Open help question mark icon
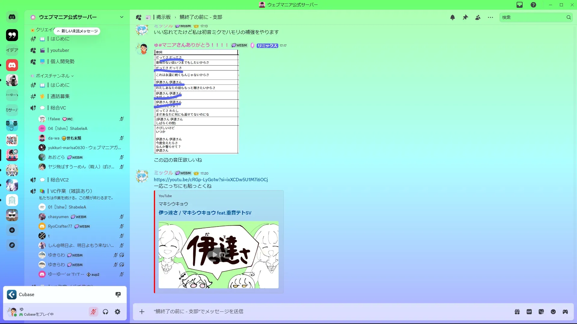 (533, 5)
